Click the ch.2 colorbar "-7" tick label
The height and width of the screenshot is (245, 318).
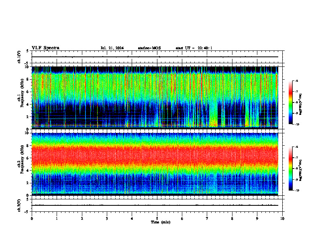point(296,158)
